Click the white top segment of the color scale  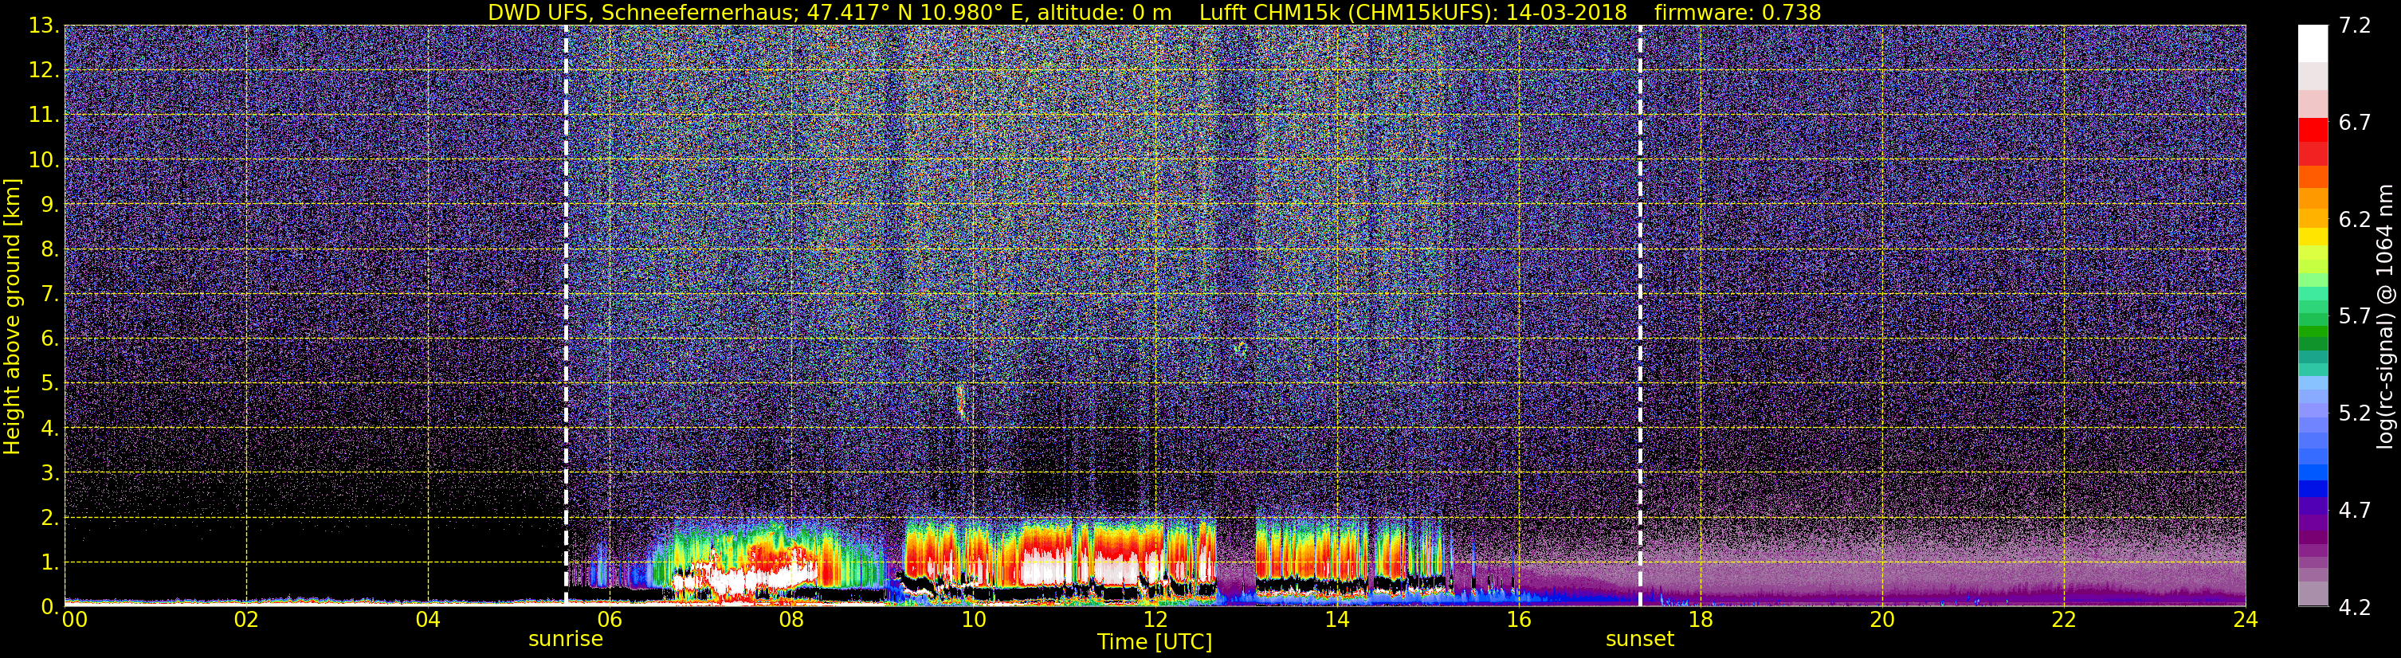2313,43
